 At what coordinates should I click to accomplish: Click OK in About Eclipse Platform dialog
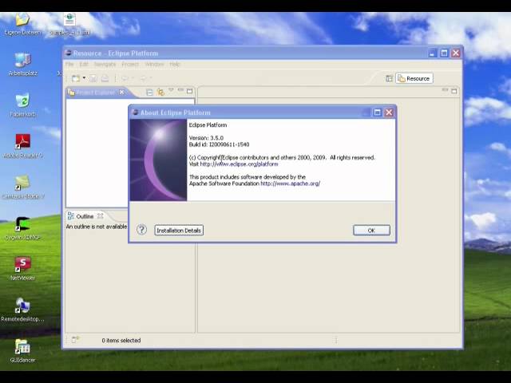[x=371, y=231]
